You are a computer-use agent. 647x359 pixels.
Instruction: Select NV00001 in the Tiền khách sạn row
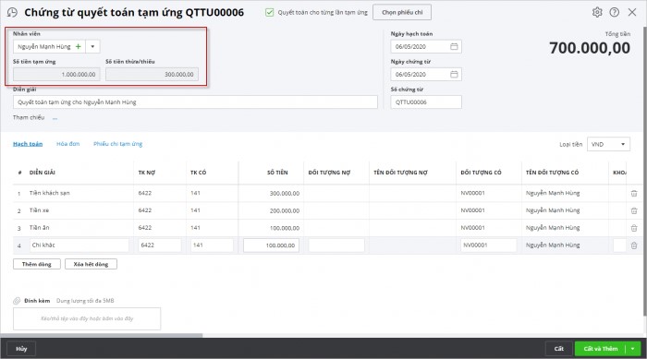click(473, 193)
